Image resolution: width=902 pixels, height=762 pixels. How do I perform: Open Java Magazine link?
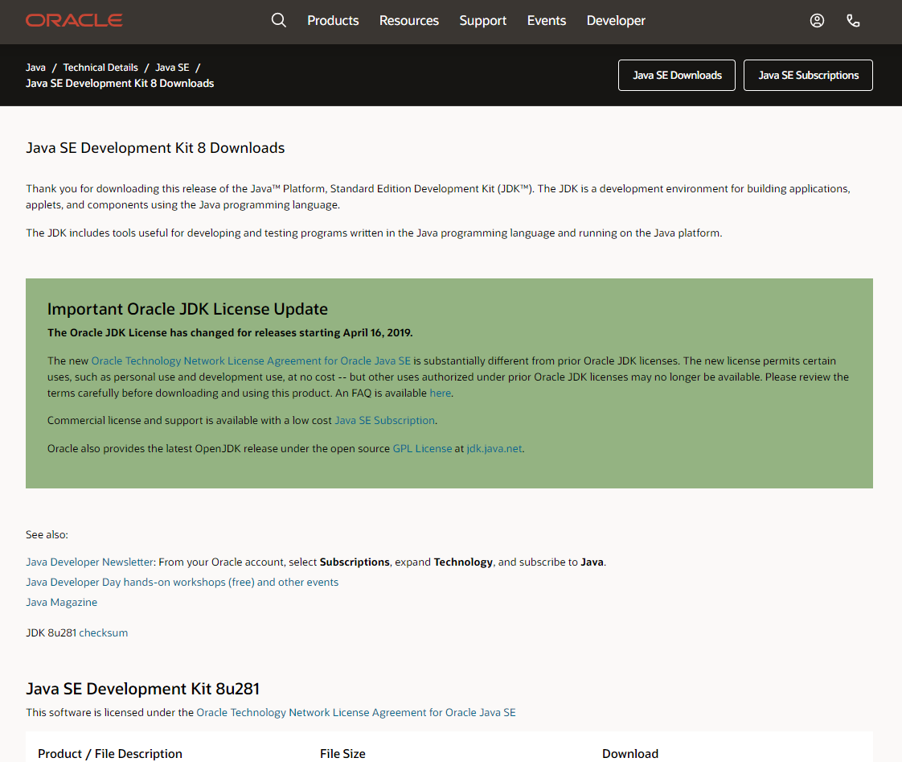click(x=62, y=603)
